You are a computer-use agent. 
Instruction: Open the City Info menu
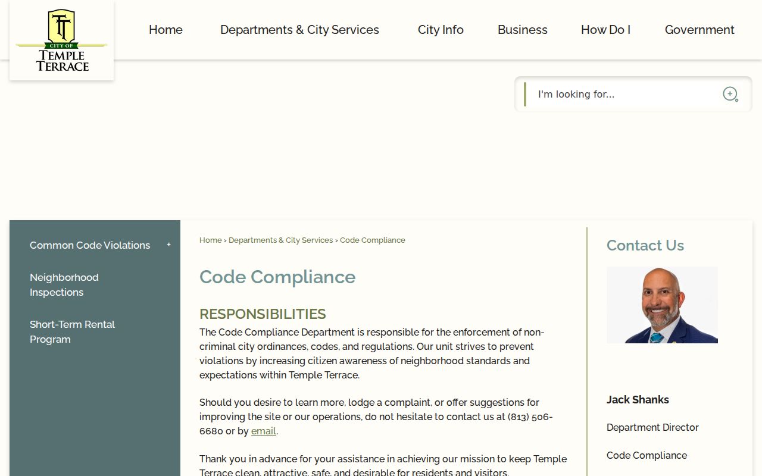pyautogui.click(x=441, y=30)
